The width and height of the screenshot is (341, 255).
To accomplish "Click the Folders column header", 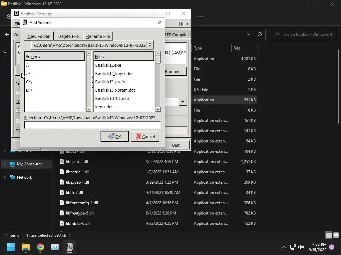I will click(54, 56).
